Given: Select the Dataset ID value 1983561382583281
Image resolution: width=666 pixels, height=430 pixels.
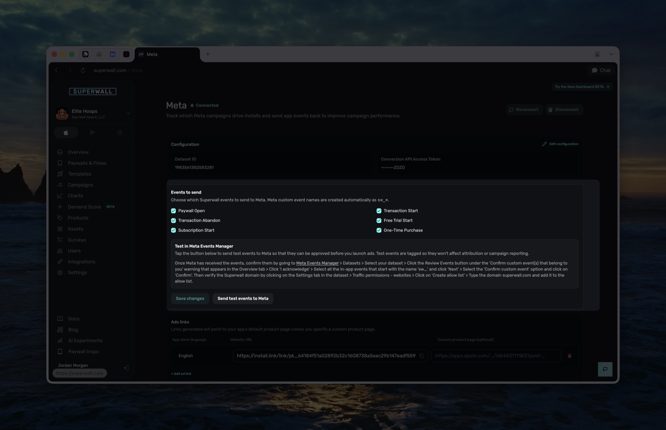Looking at the screenshot, I should pyautogui.click(x=194, y=168).
